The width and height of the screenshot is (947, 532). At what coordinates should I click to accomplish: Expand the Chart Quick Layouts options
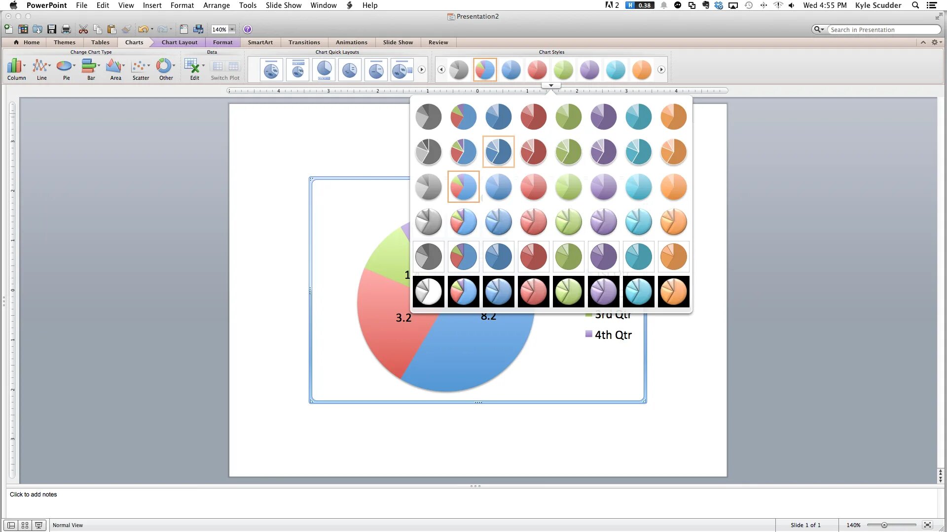422,69
